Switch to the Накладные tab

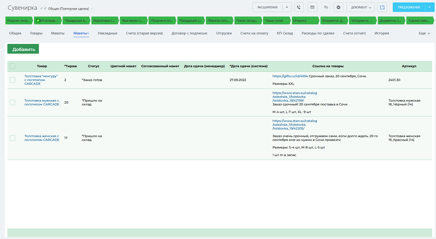[107, 33]
